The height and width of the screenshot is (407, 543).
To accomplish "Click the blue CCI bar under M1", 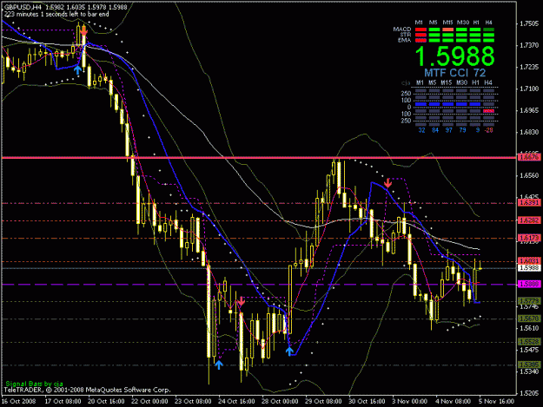I will [x=420, y=104].
